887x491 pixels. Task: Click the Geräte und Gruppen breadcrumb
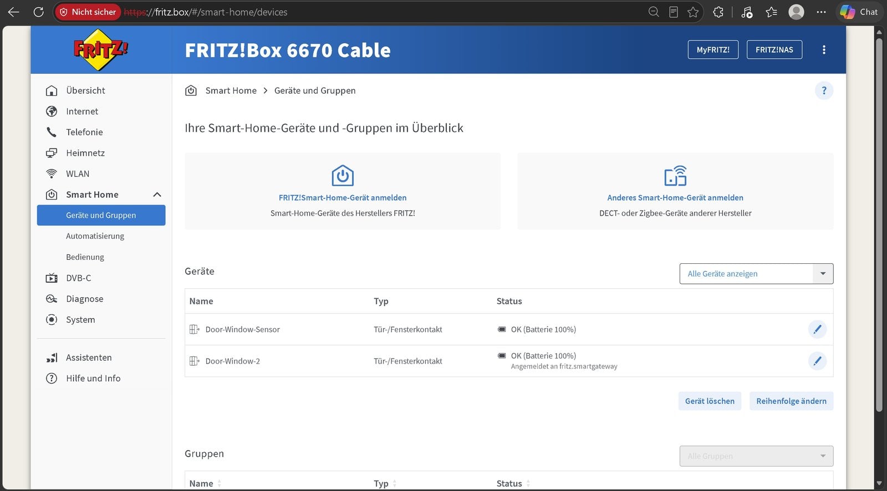[x=315, y=90]
